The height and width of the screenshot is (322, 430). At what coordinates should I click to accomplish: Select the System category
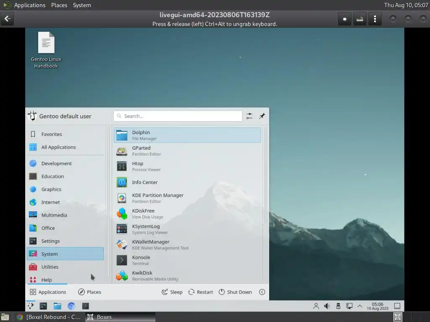[65, 254]
